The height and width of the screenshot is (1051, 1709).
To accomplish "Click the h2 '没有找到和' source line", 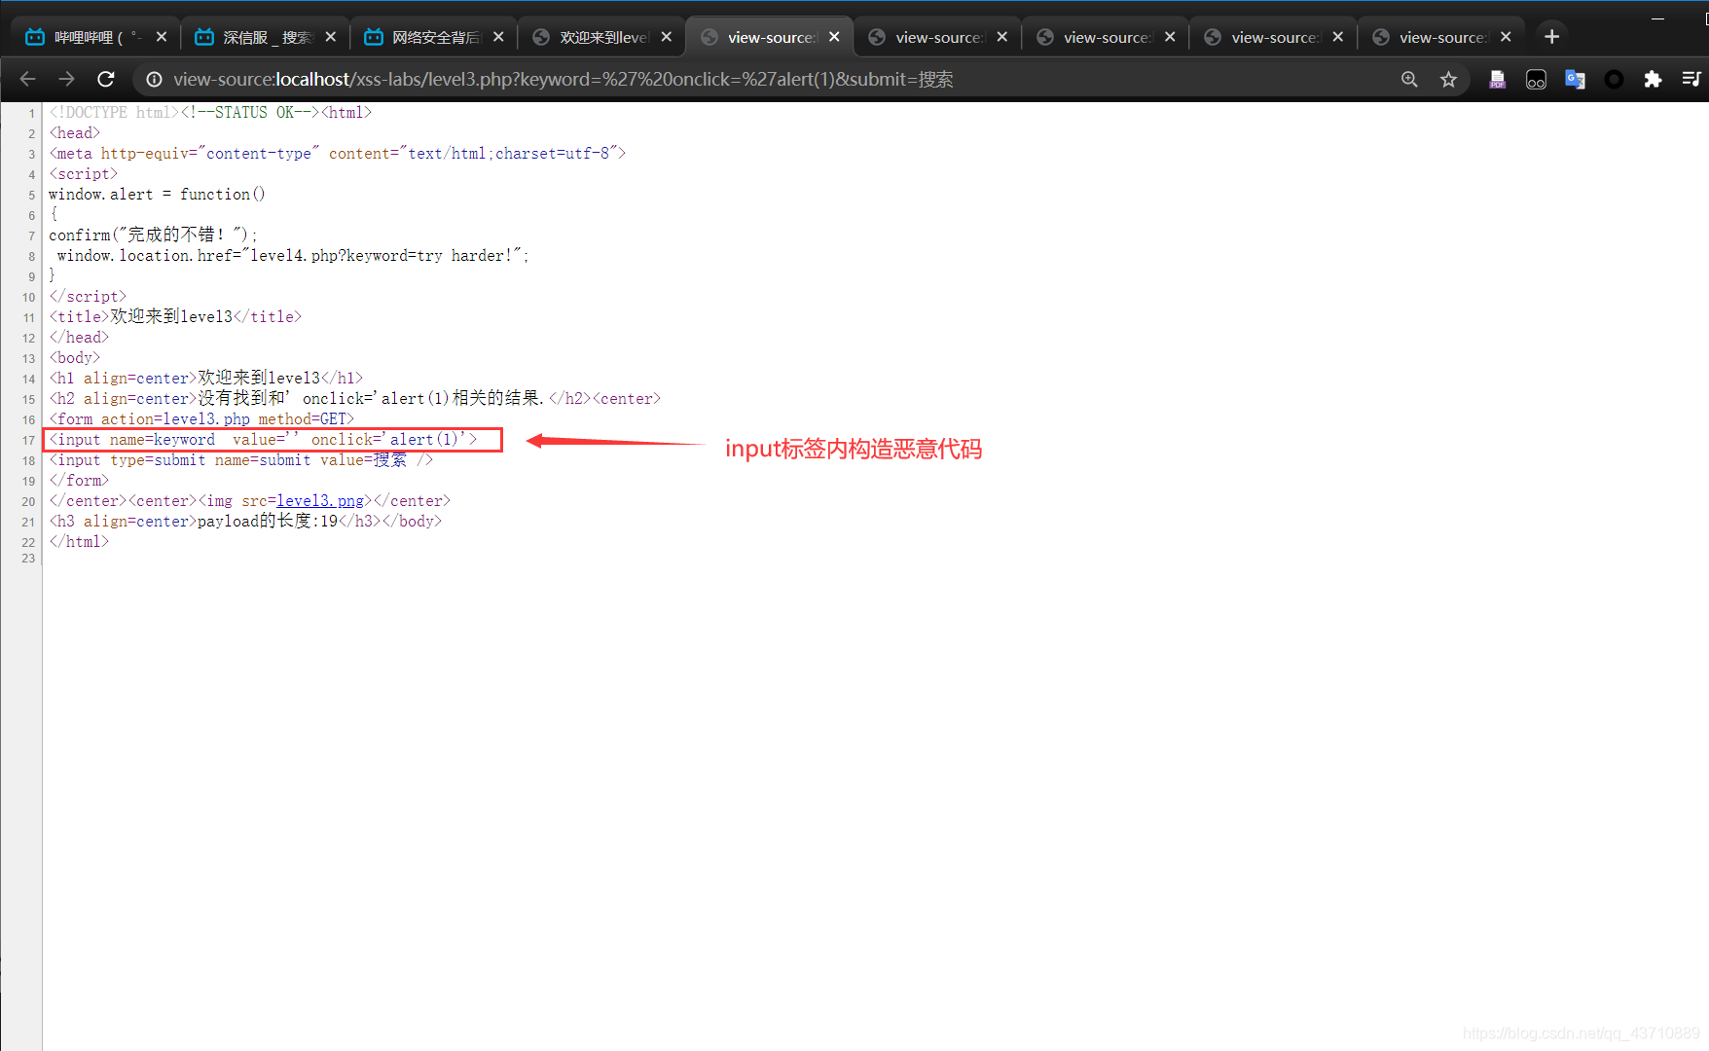I will pos(354,399).
